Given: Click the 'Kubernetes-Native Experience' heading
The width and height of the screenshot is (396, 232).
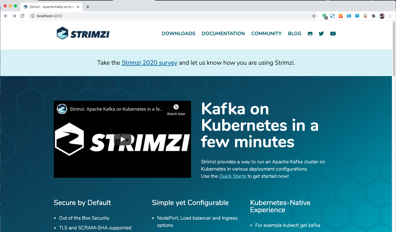Looking at the screenshot, I should point(280,206).
